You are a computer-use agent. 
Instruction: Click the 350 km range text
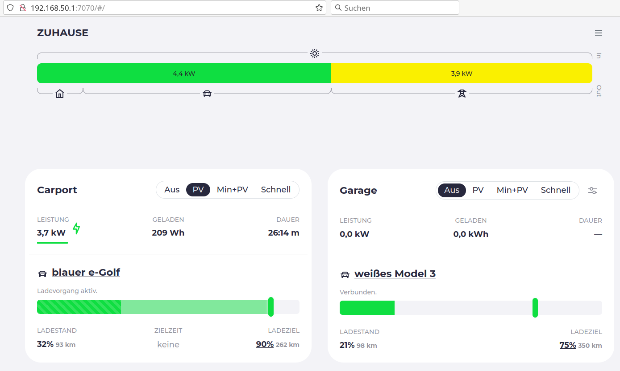tap(590, 346)
